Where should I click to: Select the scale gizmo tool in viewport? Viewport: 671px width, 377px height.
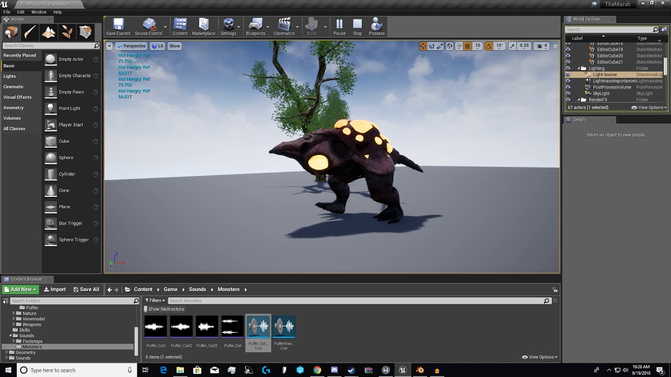pyautogui.click(x=440, y=46)
